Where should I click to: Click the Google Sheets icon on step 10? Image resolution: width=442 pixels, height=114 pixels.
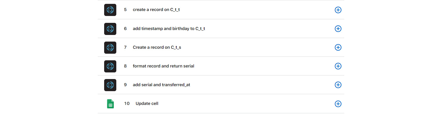[x=110, y=104]
